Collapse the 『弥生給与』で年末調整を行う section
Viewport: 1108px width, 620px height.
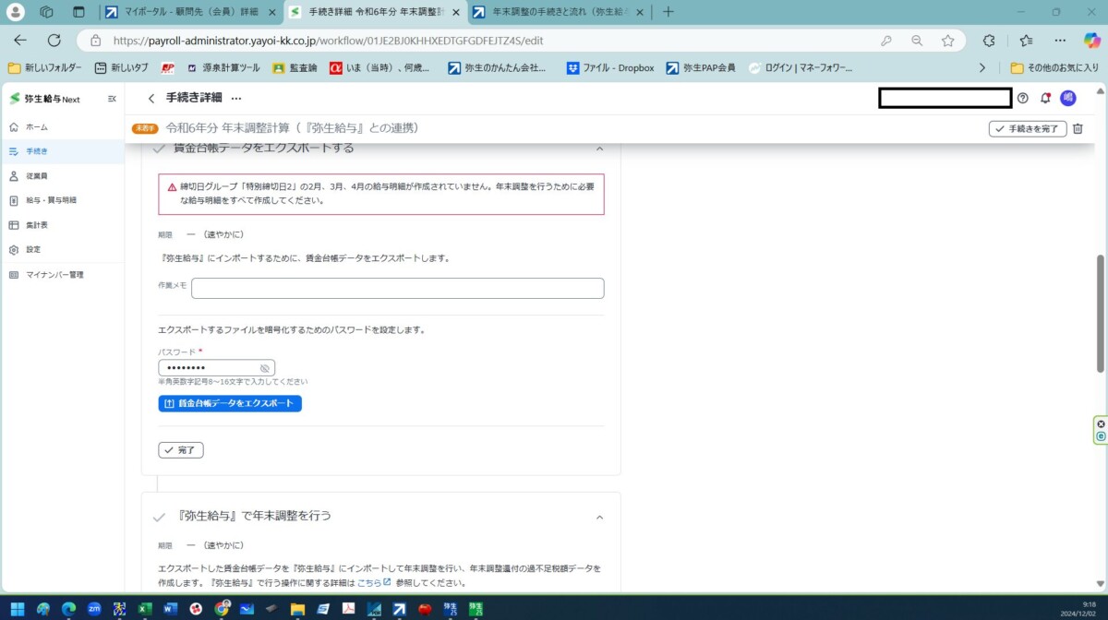[599, 516]
